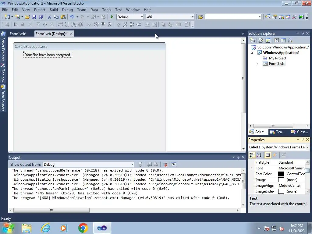Click the Find in Files icon
Viewport: 312px width, 234px height.
coord(200,17)
